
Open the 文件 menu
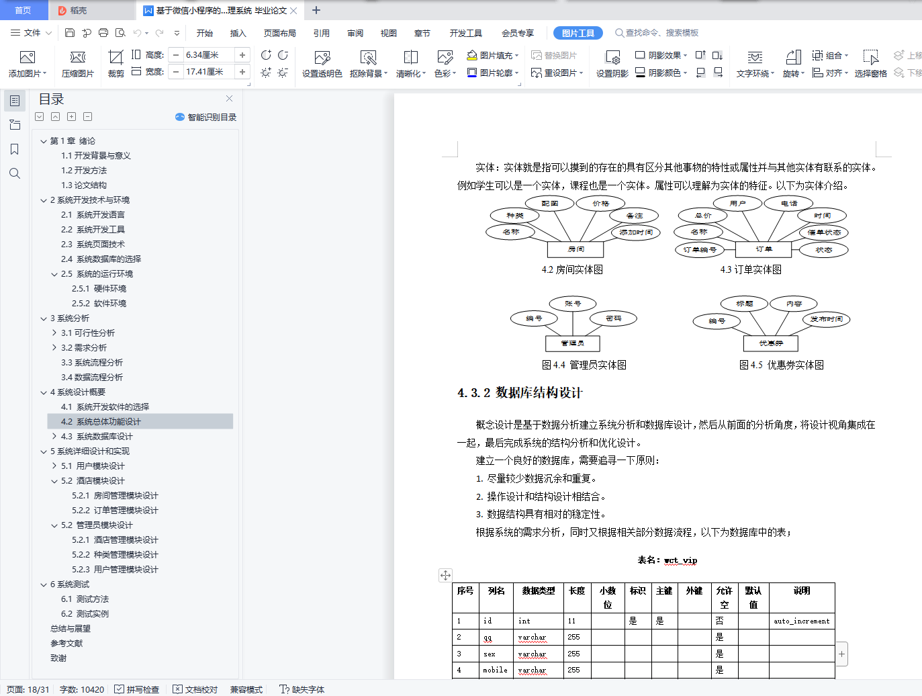[31, 32]
